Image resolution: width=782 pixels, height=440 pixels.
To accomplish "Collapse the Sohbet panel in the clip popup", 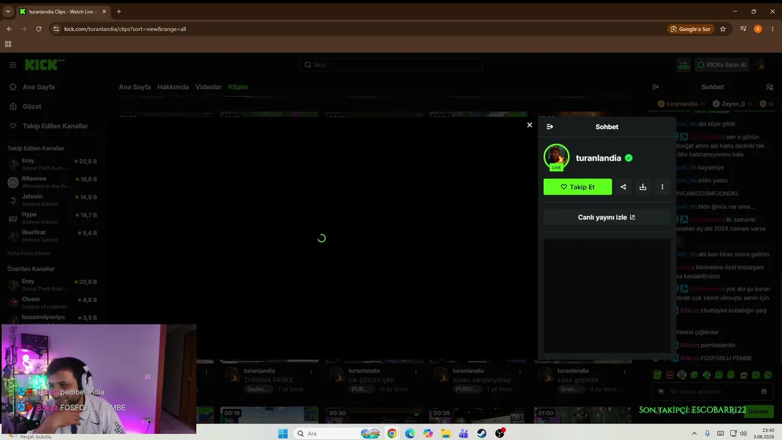I will pyautogui.click(x=550, y=127).
